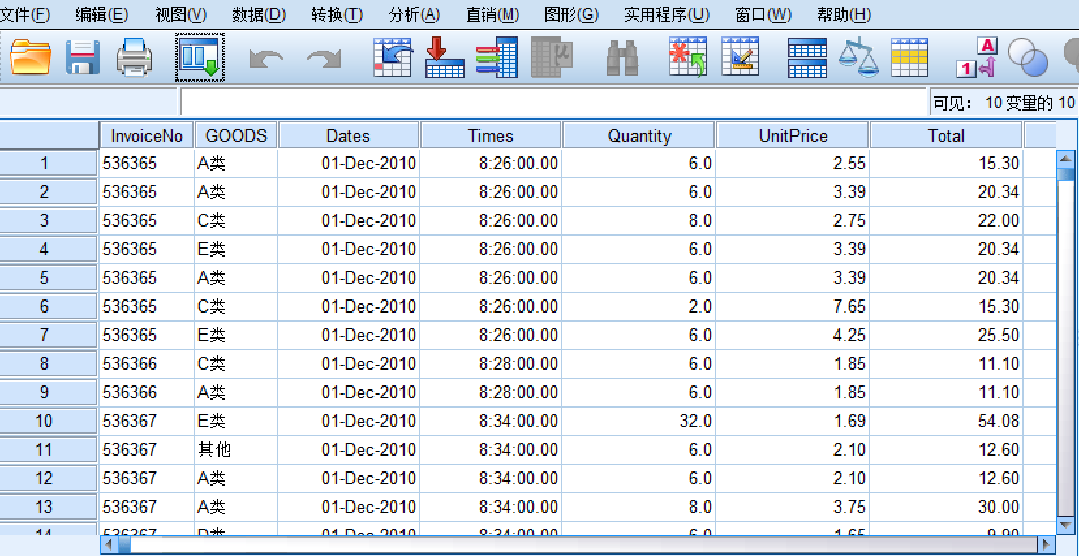Click the vertical scrollbar up arrow
Viewport: 1079px width, 556px height.
click(1066, 158)
